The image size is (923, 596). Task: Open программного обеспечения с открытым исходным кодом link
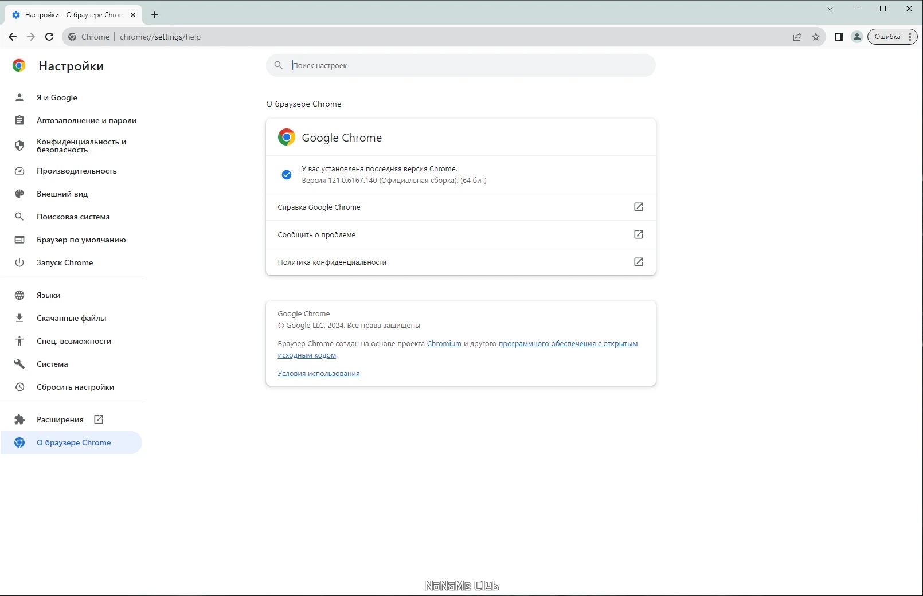[568, 344]
